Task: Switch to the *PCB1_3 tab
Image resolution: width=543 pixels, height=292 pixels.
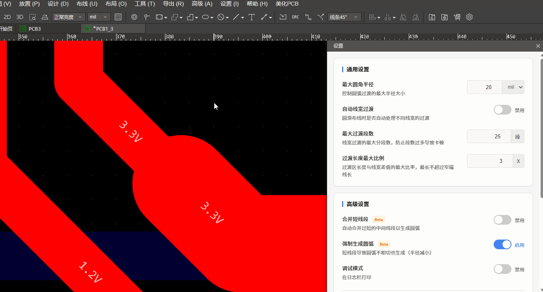Action: click(113, 29)
